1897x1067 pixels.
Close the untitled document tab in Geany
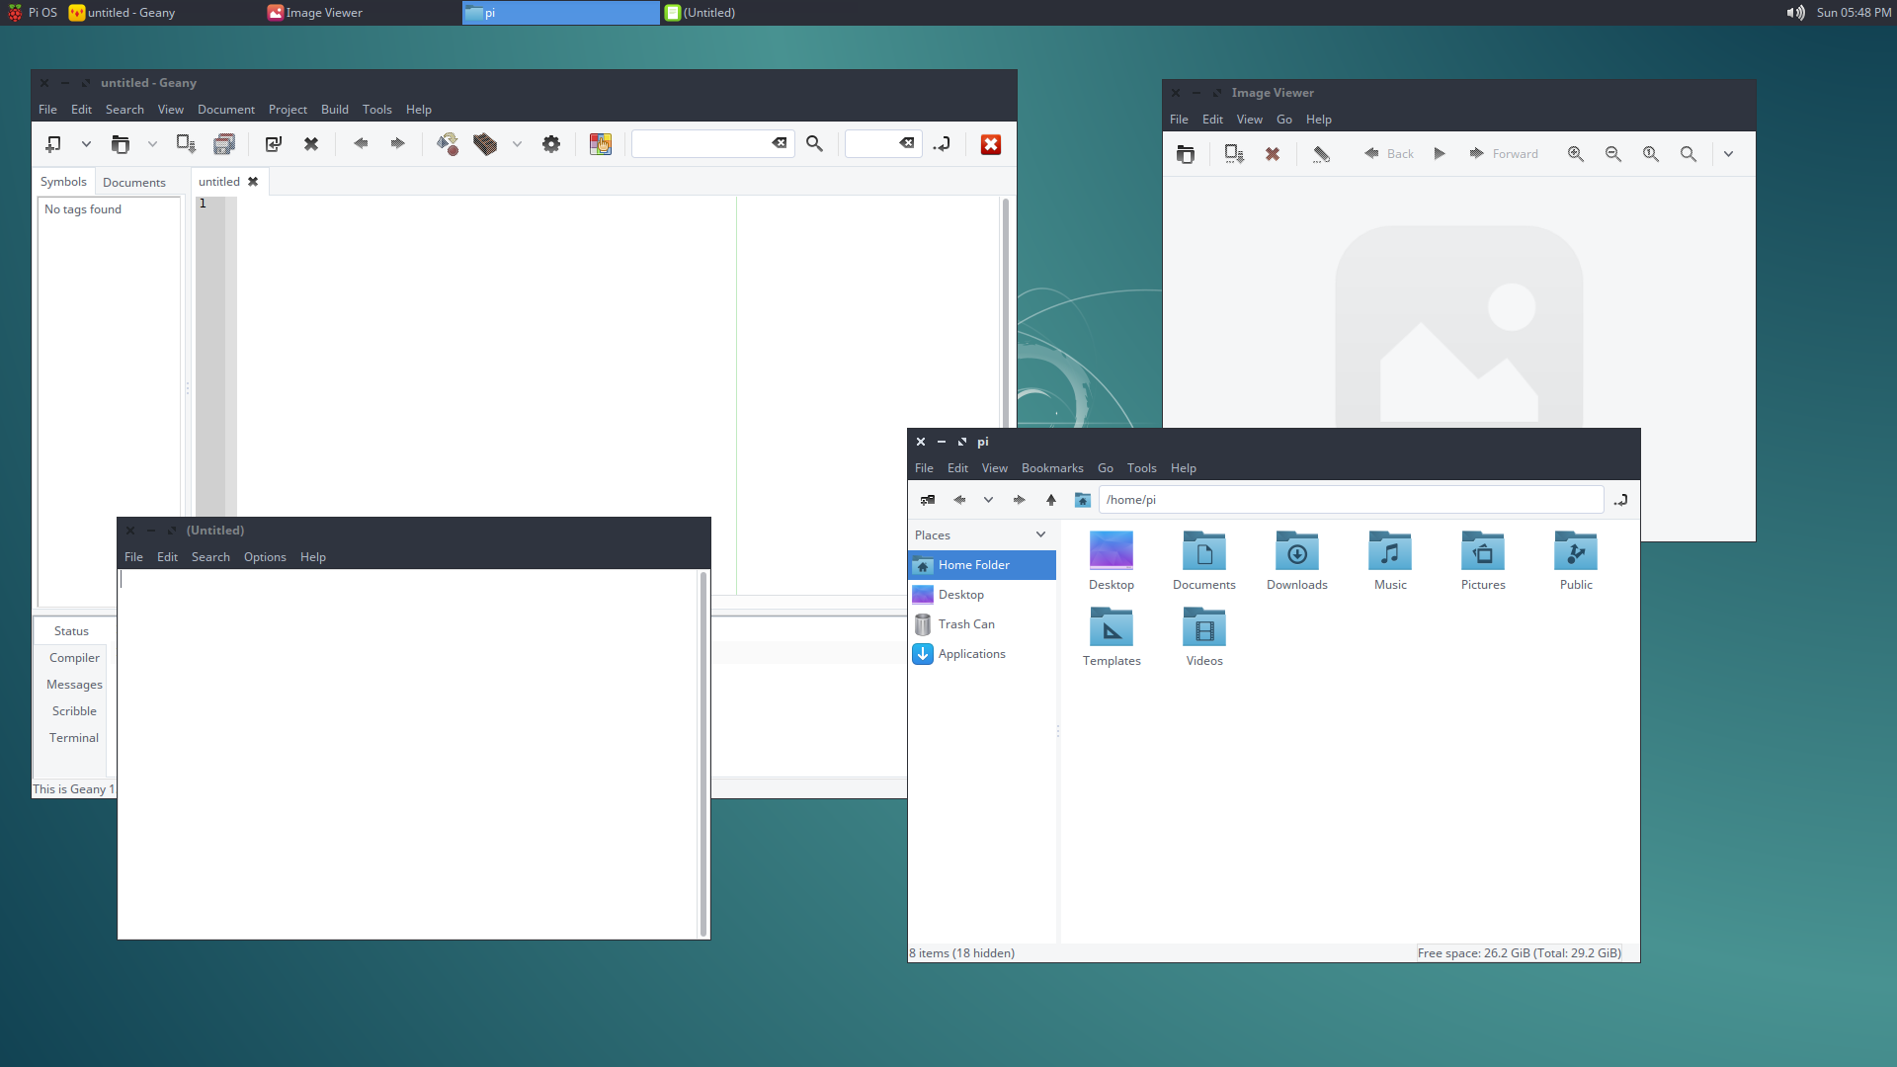point(253,182)
